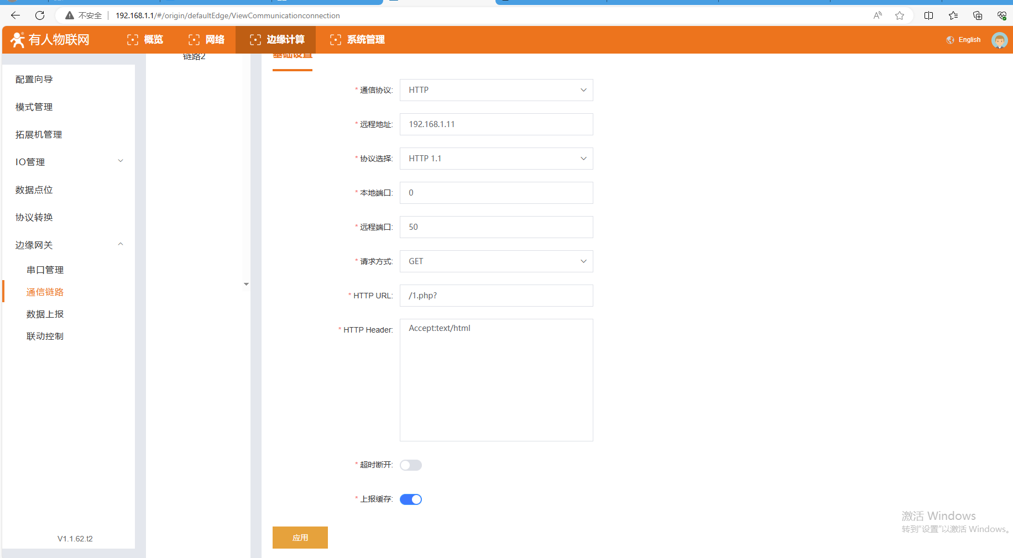Open the split screen browser icon
Image resolution: width=1013 pixels, height=558 pixels.
[x=929, y=15]
